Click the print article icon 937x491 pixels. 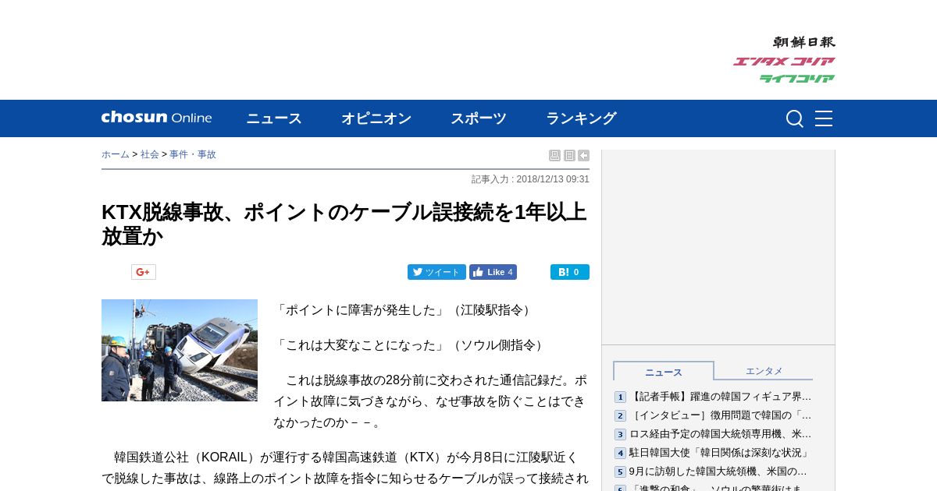point(554,156)
